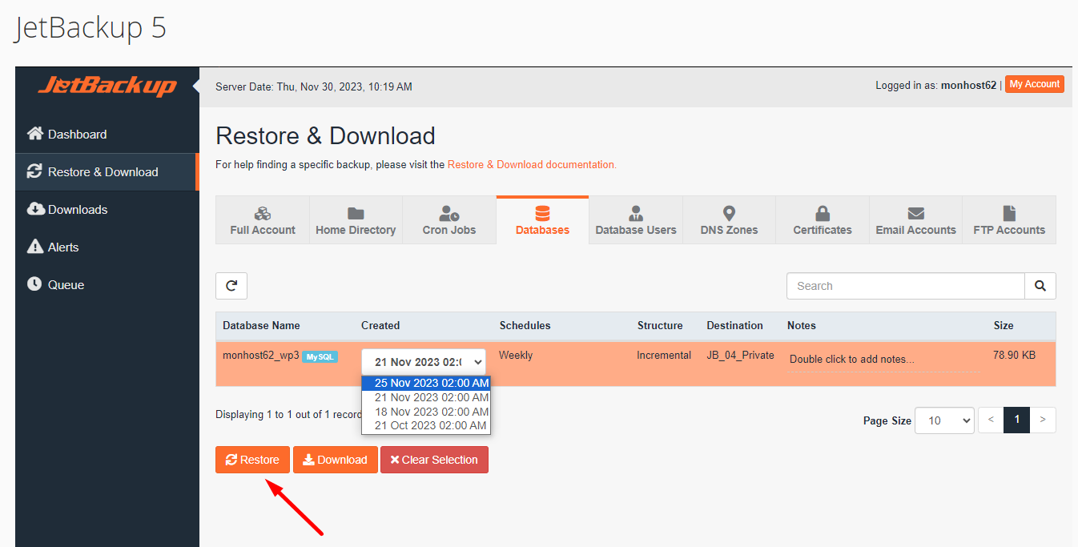Switch to the Email Accounts tab
This screenshot has width=1078, height=547.
click(915, 220)
